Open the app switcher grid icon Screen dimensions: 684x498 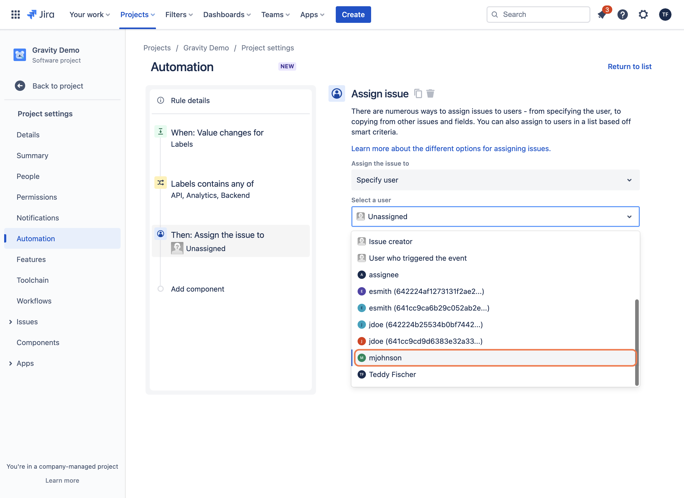(15, 15)
